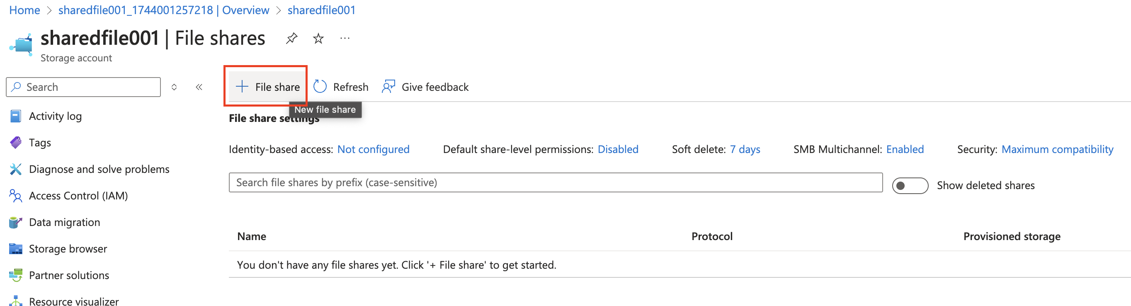The height and width of the screenshot is (306, 1131).
Task: Click the Search file shares by prefix field
Action: 556,182
